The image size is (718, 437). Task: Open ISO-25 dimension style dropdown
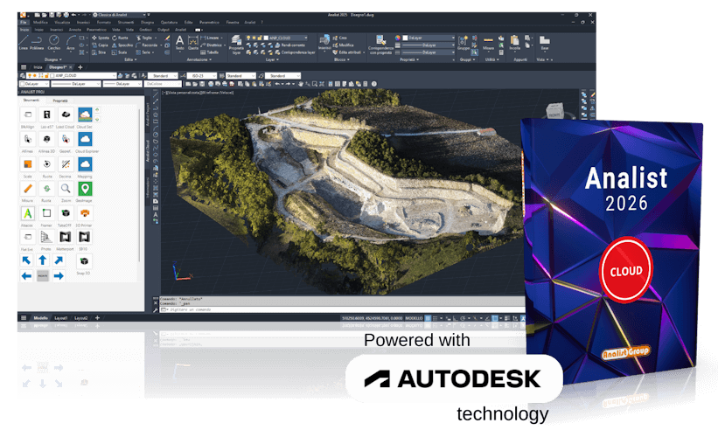coord(201,75)
